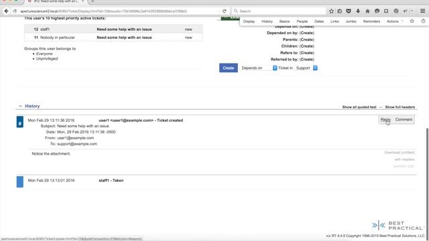Viewport: 429px width, 241px height.
Task: Reload page with refresh icon
Action: pyautogui.click(x=225, y=11)
